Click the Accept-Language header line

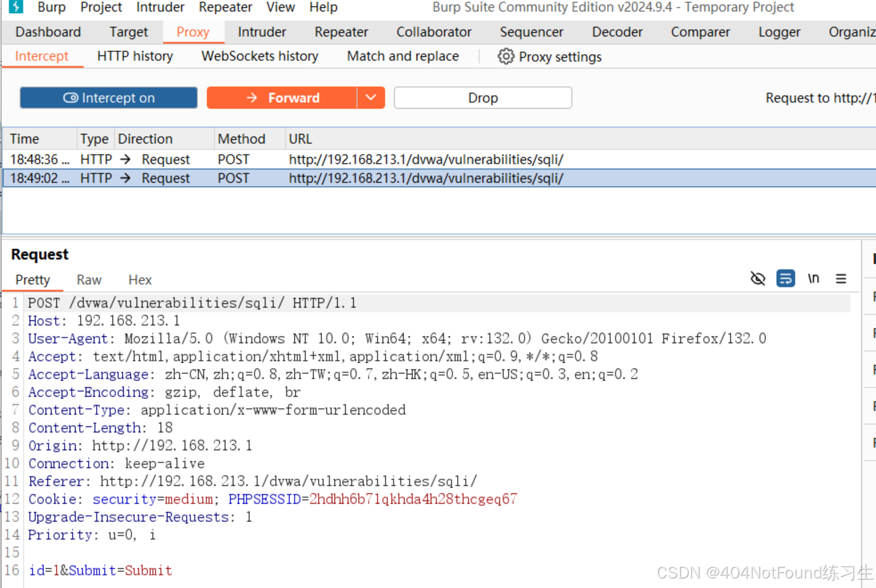click(333, 375)
